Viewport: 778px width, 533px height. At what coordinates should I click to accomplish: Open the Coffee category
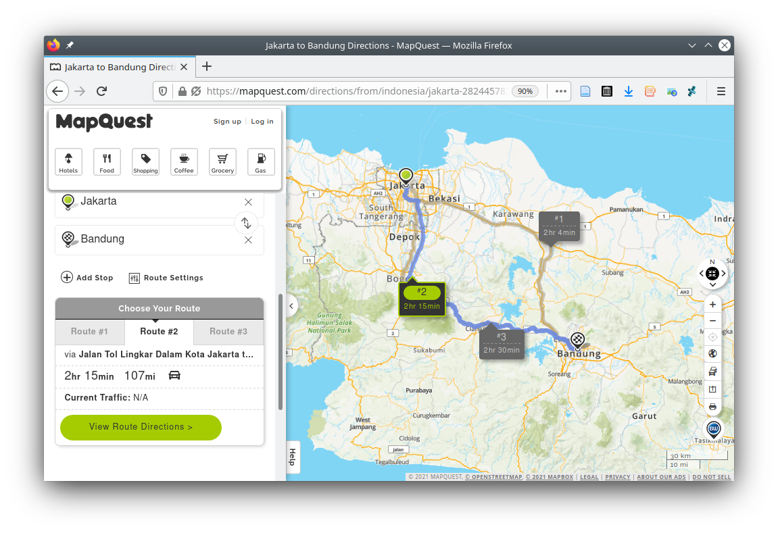184,161
